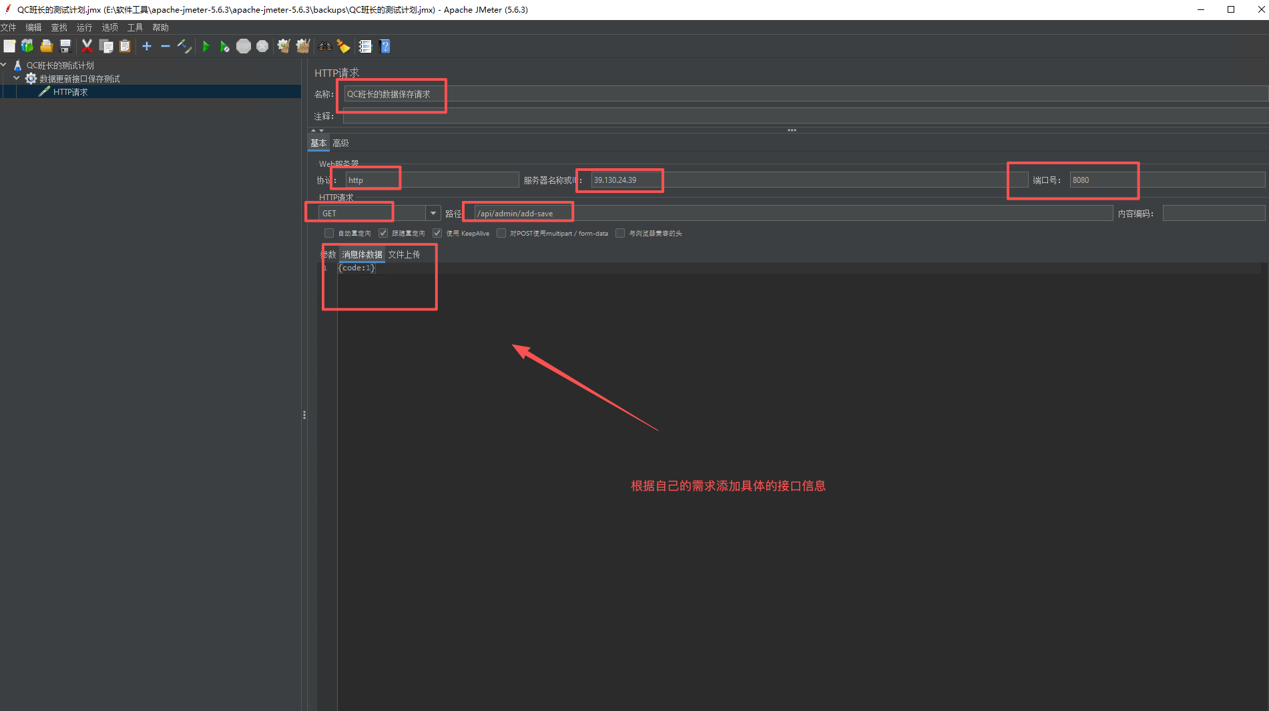Select 数据更新接口保存测试 thread group label
The width and height of the screenshot is (1269, 711).
pos(79,79)
